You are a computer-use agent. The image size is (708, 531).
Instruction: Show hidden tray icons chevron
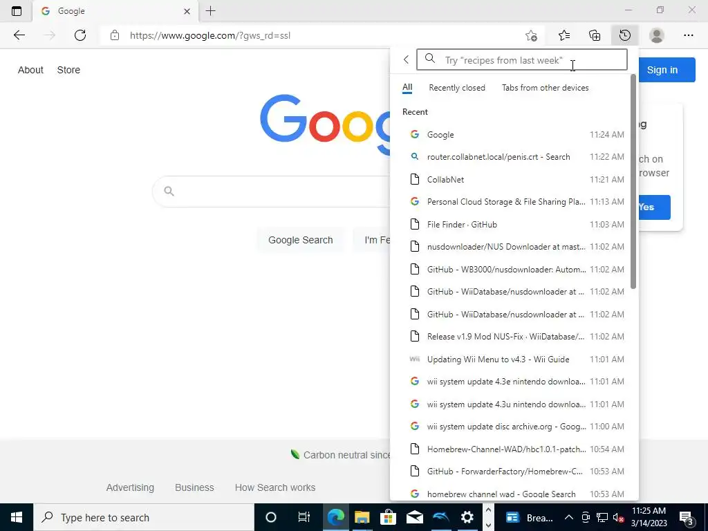[569, 517]
